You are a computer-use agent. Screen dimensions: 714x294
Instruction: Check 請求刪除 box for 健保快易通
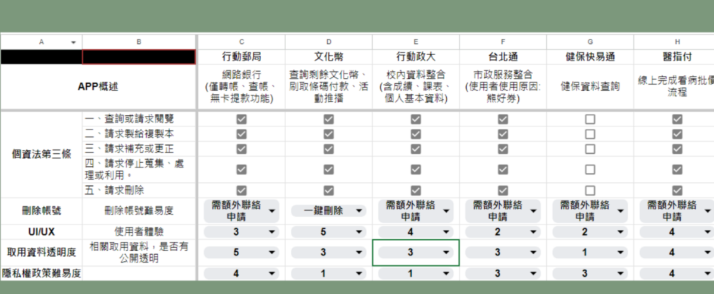590,191
